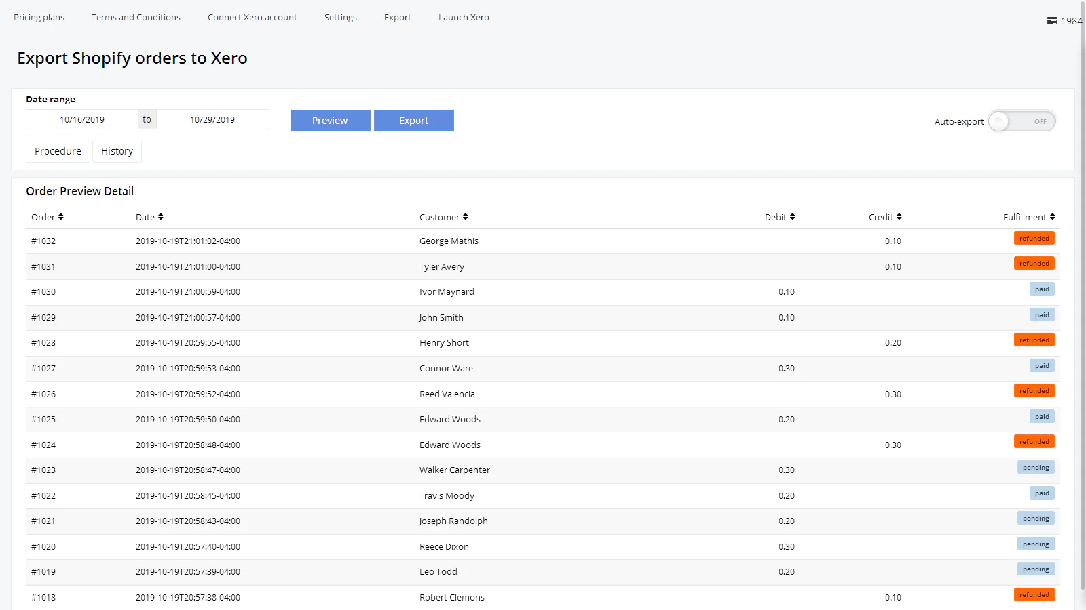This screenshot has height=610, width=1086.
Task: Click refunded badge on order #1032
Action: click(1034, 239)
